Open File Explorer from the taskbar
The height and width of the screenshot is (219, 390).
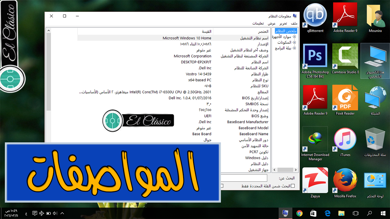(341, 214)
